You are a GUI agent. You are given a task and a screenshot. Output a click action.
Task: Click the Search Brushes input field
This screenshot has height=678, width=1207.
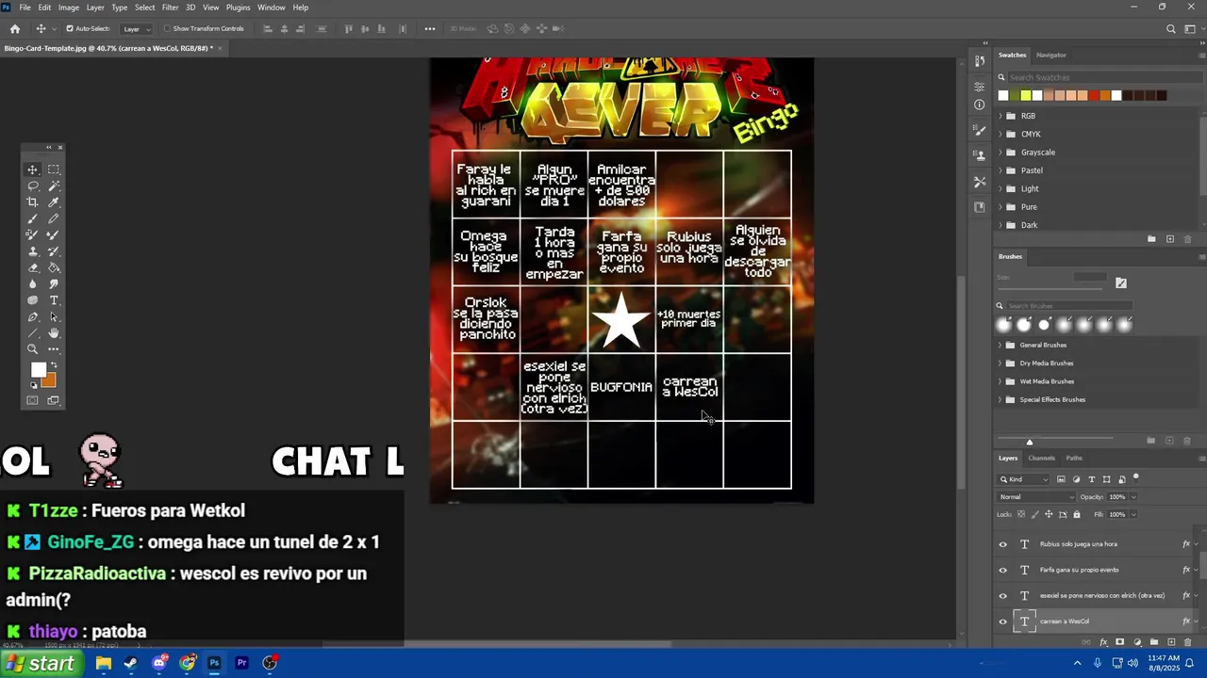pos(1068,306)
